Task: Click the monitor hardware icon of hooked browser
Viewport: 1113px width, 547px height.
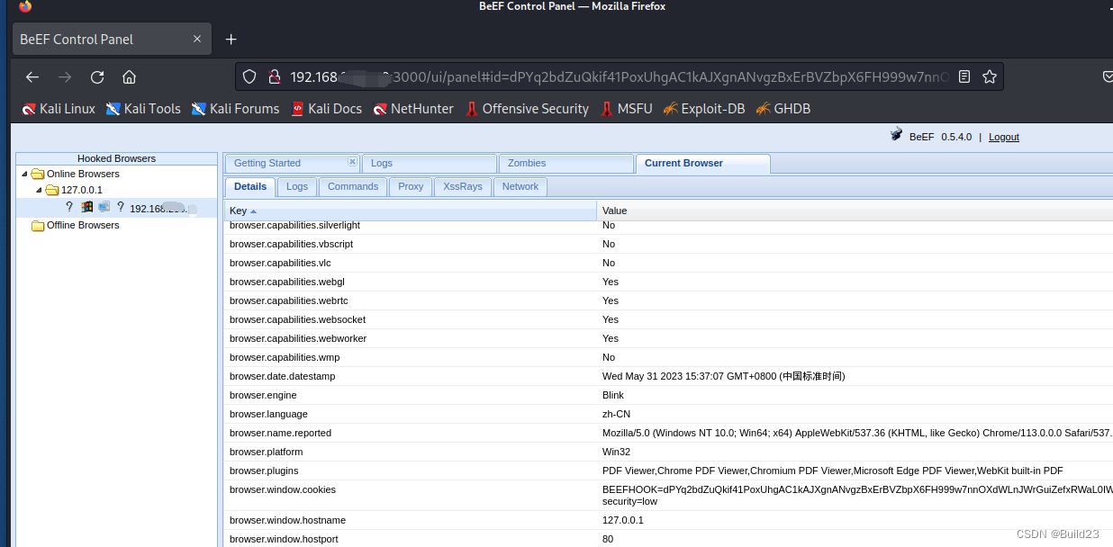Action: point(104,207)
